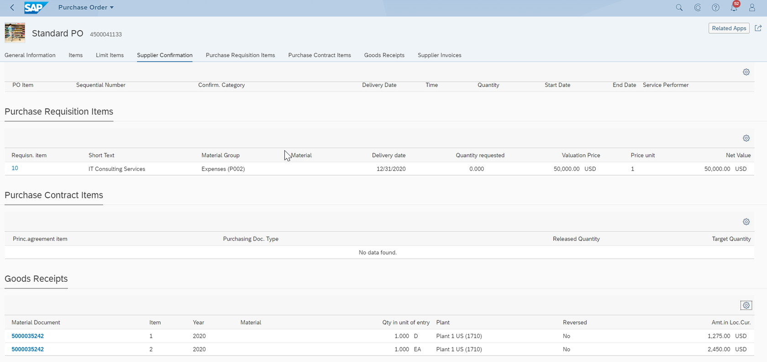Switch to Purchase Requisition Items tab
The width and height of the screenshot is (767, 362).
point(241,55)
